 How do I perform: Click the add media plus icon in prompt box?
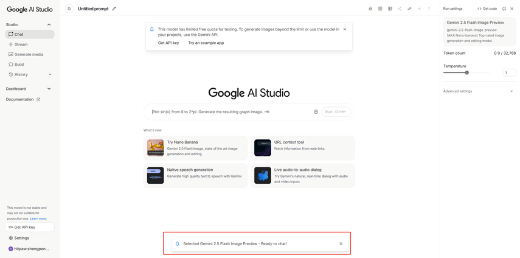click(x=316, y=112)
